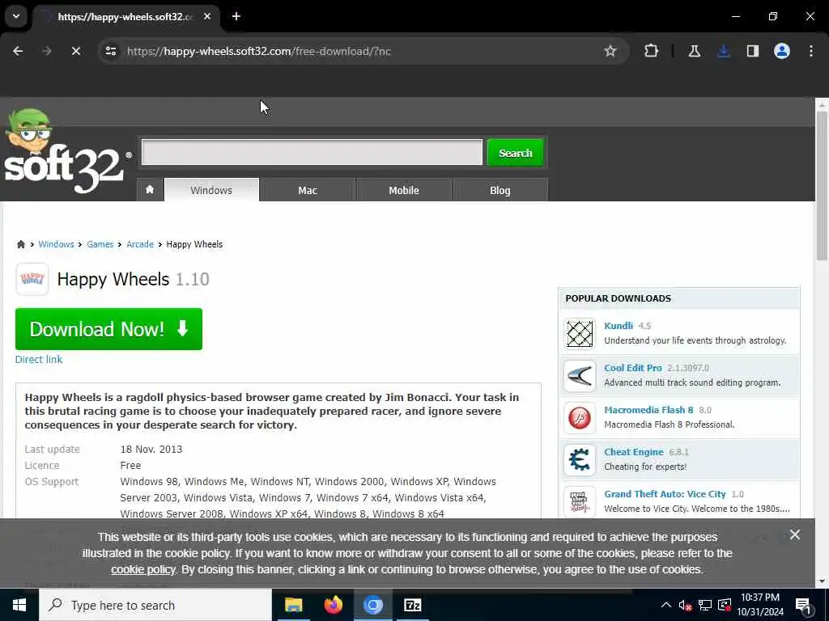829x621 pixels.
Task: Select the Mac tab
Action: pos(308,190)
